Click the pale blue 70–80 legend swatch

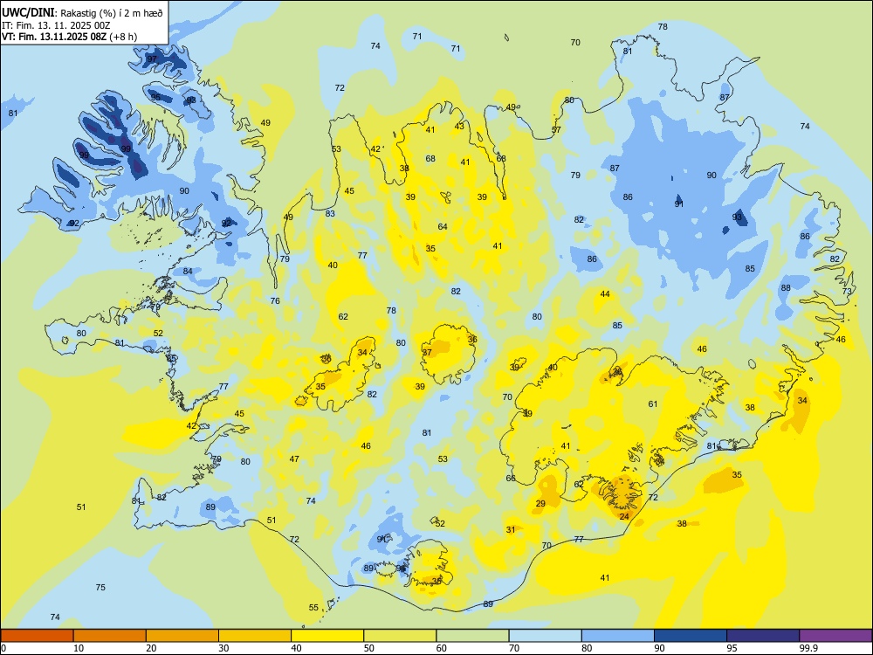click(545, 636)
